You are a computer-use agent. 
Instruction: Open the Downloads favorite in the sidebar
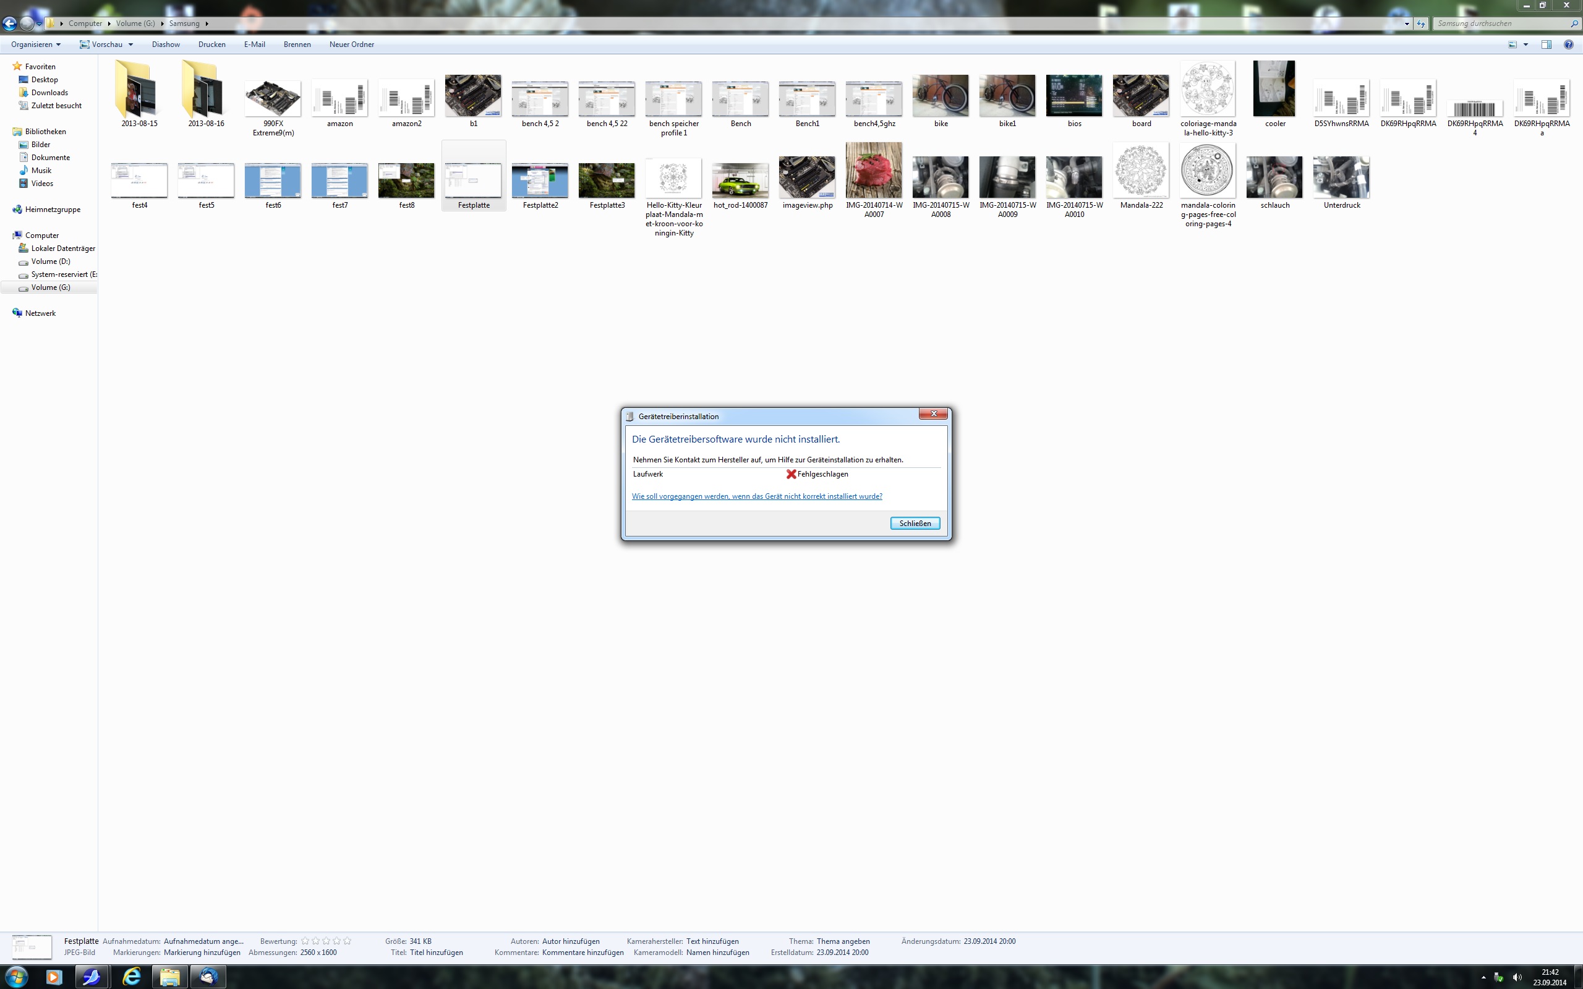[49, 92]
